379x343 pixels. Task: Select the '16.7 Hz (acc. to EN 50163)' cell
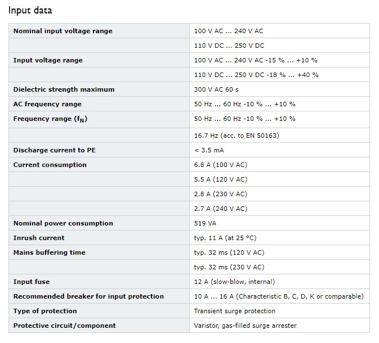pyautogui.click(x=237, y=136)
